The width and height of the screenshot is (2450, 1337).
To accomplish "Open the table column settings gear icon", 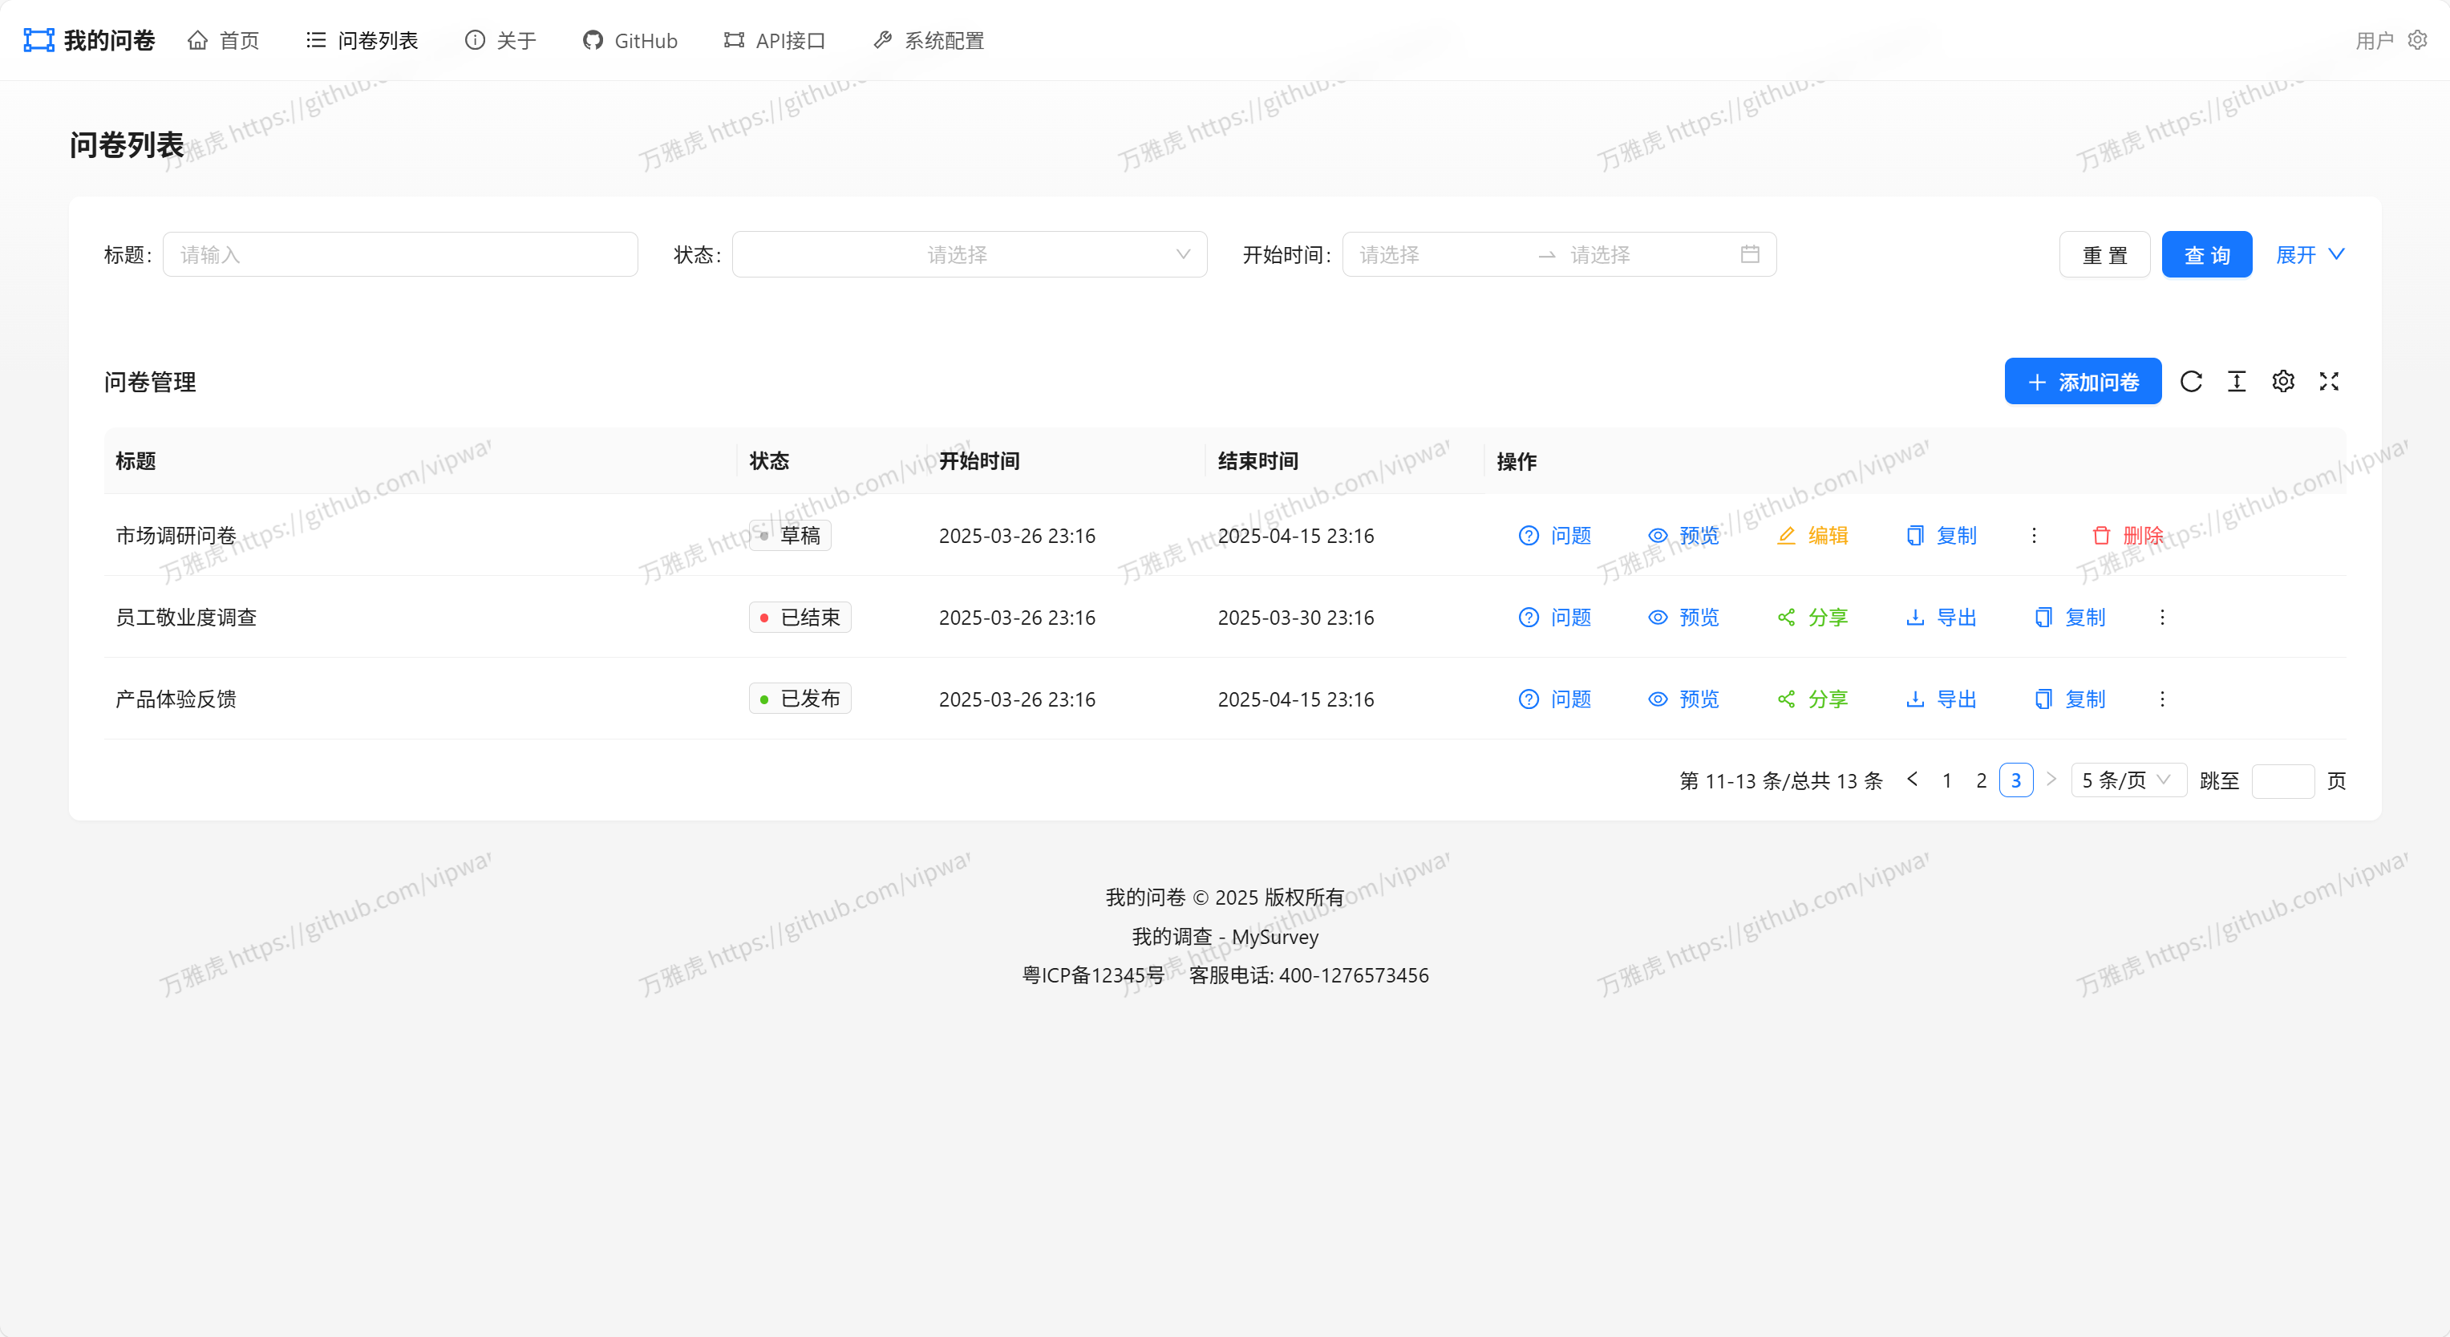I will [2282, 381].
